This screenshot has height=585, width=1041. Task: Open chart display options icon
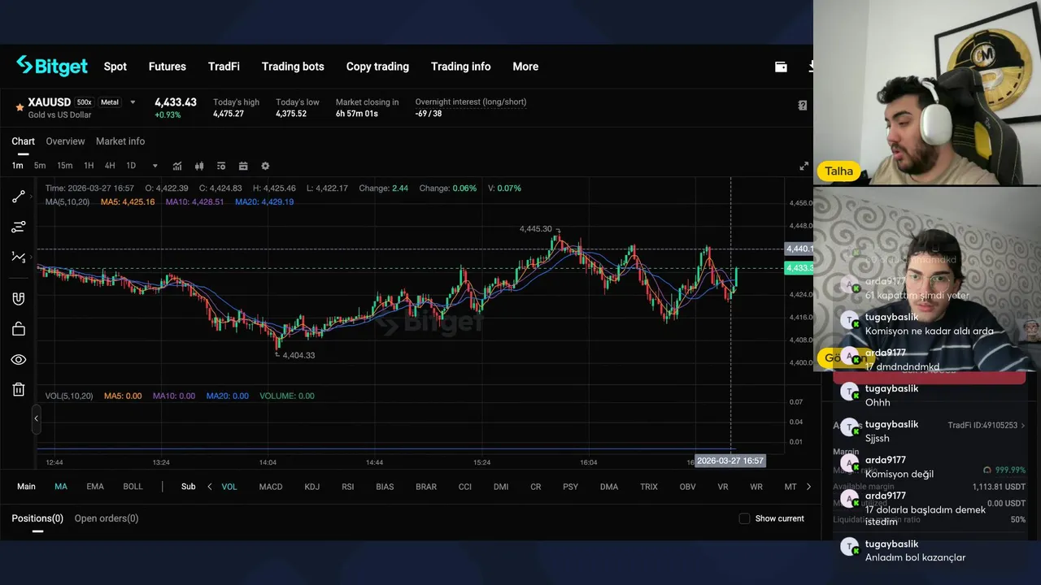(x=220, y=166)
